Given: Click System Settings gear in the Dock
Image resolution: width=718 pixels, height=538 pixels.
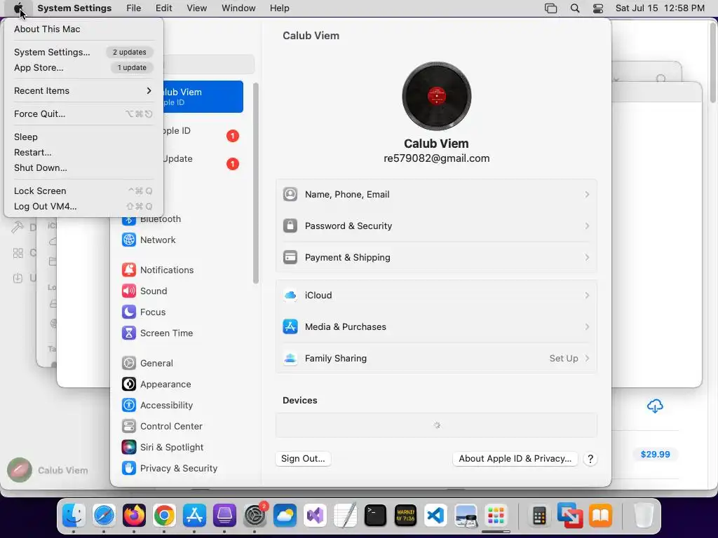Looking at the screenshot, I should coord(255,516).
